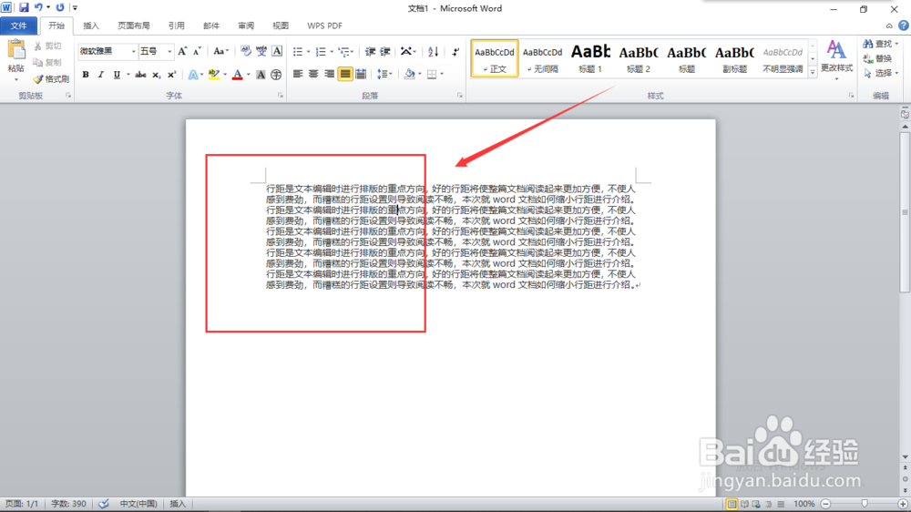Click the grow font size icon
911x512 pixels.
tap(182, 51)
